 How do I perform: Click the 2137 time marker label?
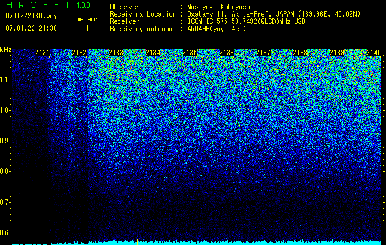pos(263,53)
